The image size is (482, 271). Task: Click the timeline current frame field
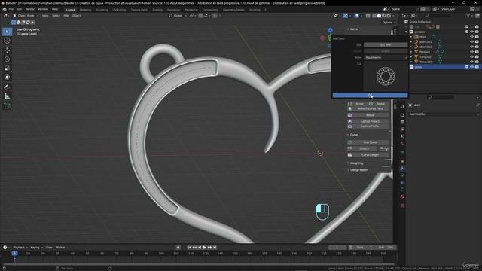tap(337, 248)
